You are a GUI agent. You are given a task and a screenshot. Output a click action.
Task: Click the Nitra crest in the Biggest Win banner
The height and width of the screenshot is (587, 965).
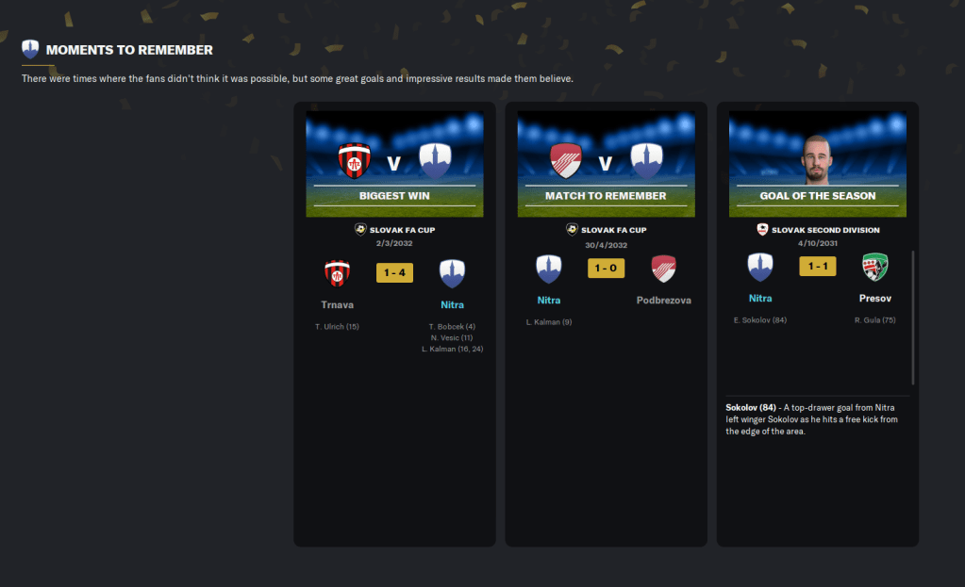pos(435,161)
